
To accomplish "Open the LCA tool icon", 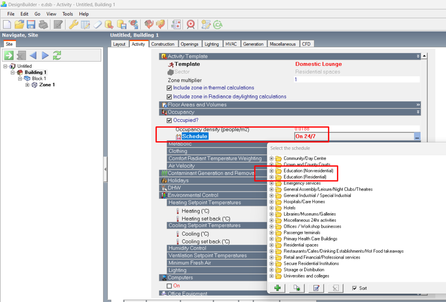I will (x=218, y=24).
